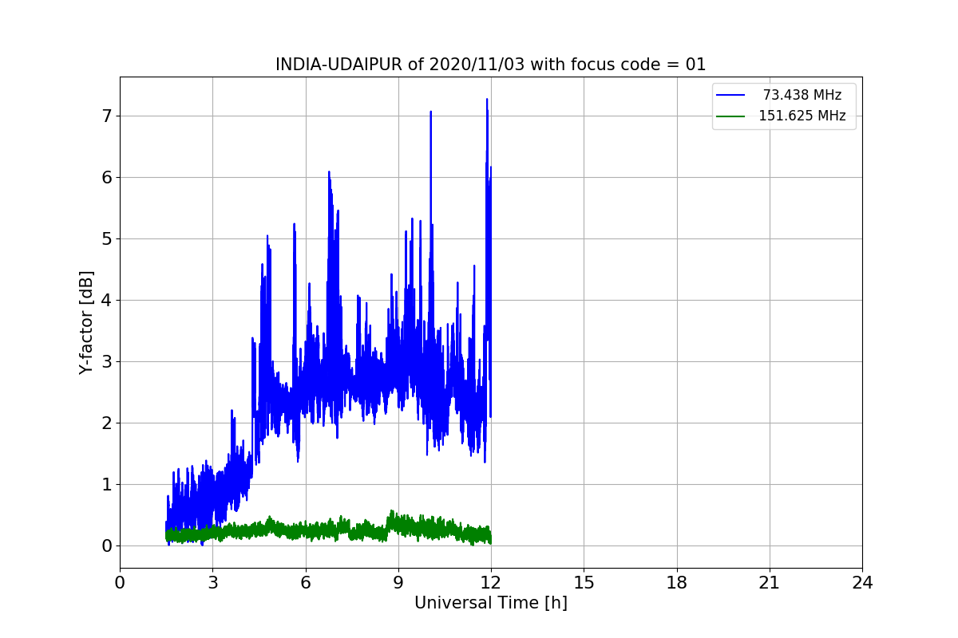Click the x-axis tick label 18

677,583
